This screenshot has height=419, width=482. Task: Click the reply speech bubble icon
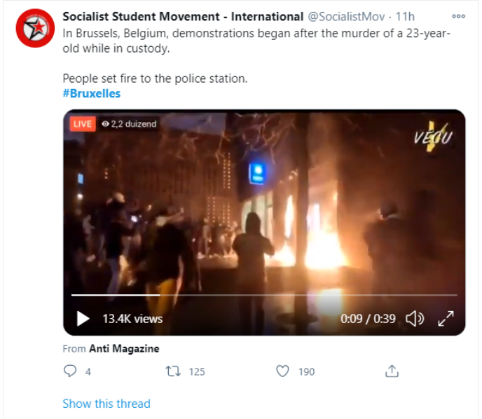pyautogui.click(x=70, y=371)
